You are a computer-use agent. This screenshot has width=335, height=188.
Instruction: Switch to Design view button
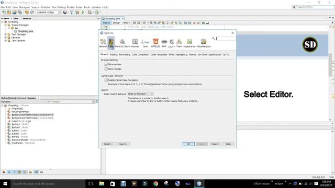pyautogui.click(x=116, y=22)
